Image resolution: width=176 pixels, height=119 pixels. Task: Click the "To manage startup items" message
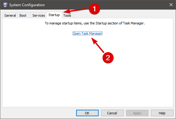click(95, 23)
